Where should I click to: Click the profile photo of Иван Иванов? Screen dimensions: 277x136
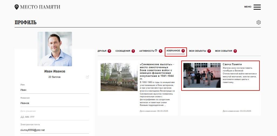[x=55, y=49]
